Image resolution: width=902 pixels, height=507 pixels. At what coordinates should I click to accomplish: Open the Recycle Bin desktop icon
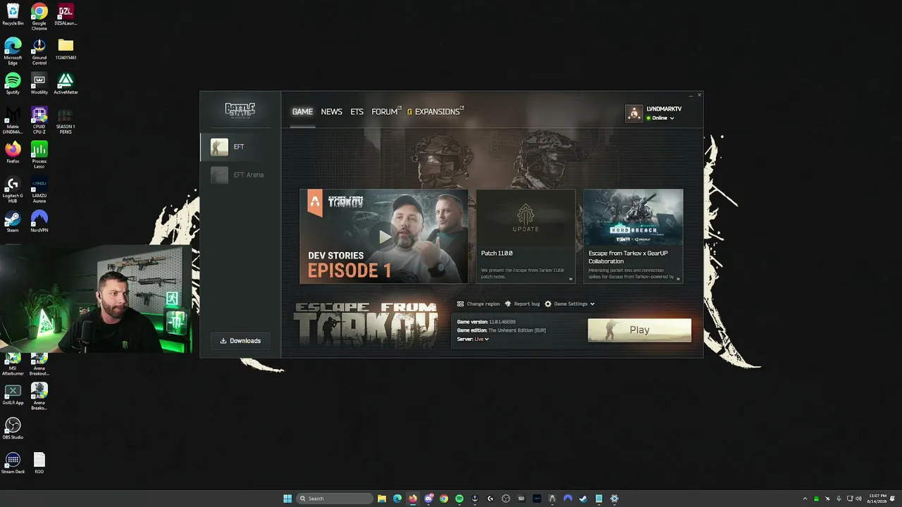[x=13, y=15]
